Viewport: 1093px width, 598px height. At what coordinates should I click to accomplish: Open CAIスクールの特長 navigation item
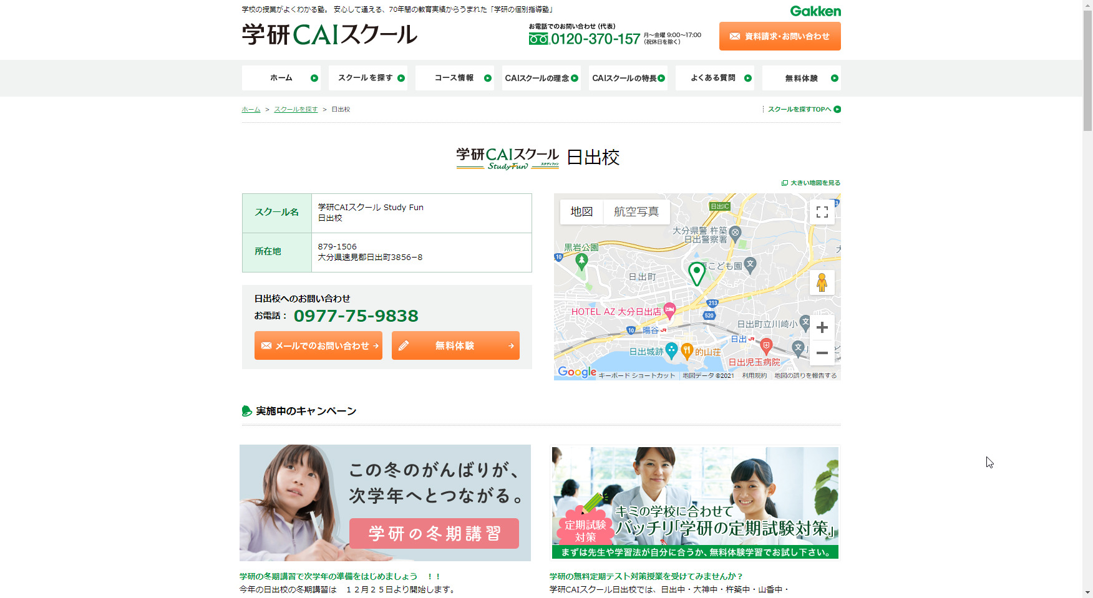[628, 78]
